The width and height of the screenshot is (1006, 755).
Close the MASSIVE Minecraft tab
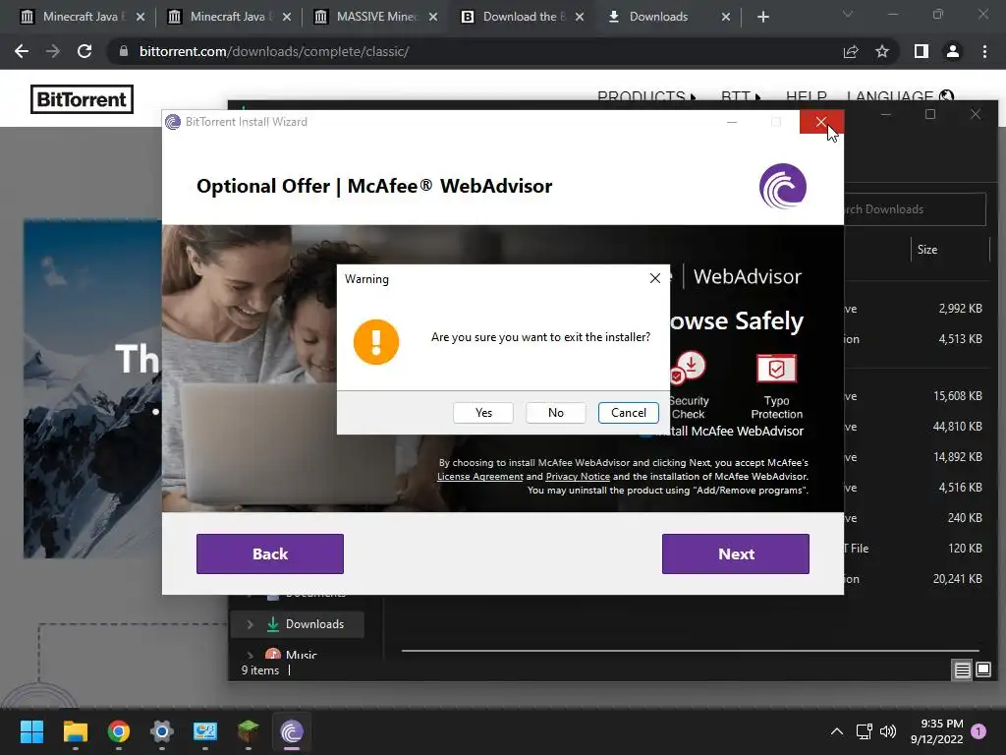pos(433,17)
